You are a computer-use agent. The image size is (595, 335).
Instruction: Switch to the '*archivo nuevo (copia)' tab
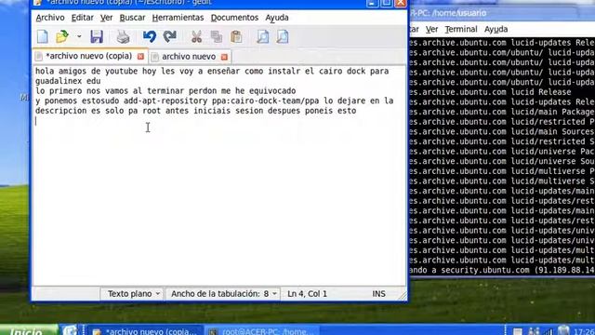coord(88,56)
